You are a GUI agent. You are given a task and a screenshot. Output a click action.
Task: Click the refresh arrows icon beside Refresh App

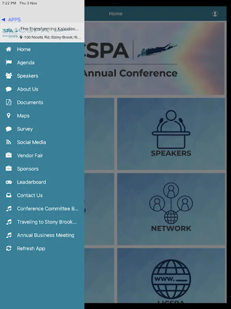coord(9,248)
